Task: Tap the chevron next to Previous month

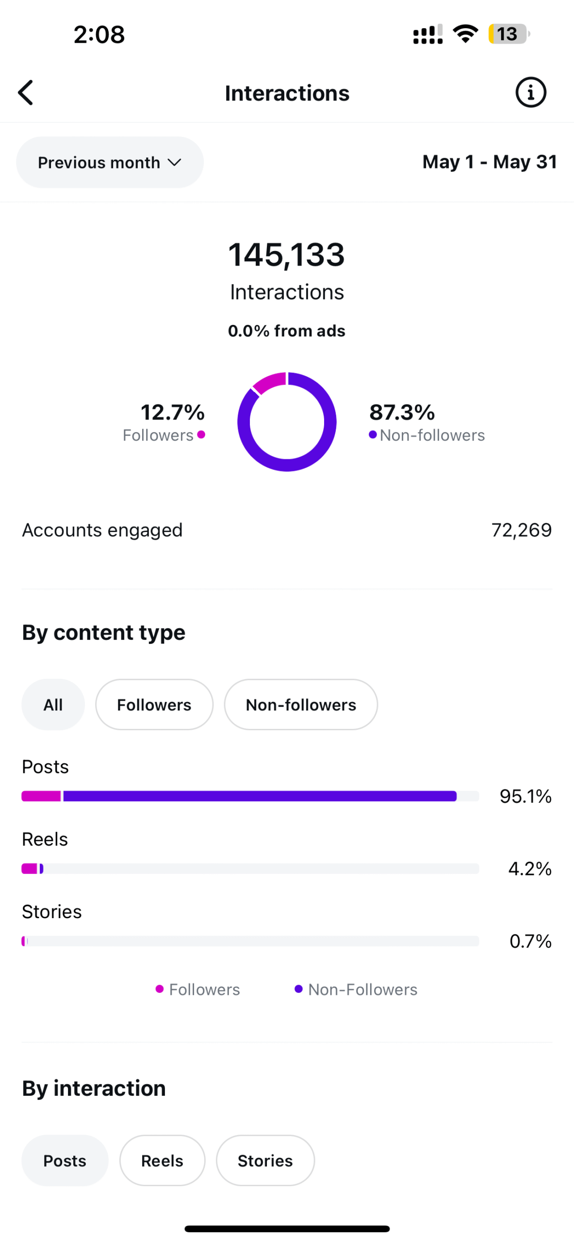Action: click(x=174, y=162)
